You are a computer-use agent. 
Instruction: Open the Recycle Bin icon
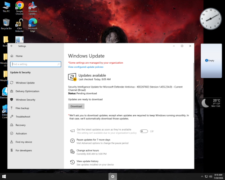pyautogui.click(x=6, y=24)
